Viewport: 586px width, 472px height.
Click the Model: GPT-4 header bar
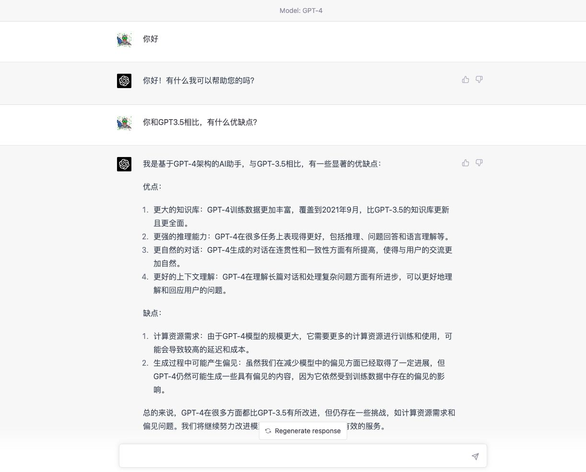point(301,11)
